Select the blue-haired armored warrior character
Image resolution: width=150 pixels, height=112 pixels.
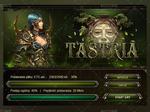pyautogui.click(x=32, y=40)
